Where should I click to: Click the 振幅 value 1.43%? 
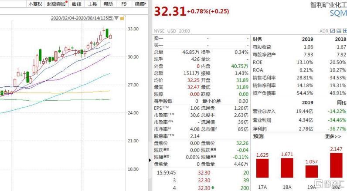(x=242, y=73)
